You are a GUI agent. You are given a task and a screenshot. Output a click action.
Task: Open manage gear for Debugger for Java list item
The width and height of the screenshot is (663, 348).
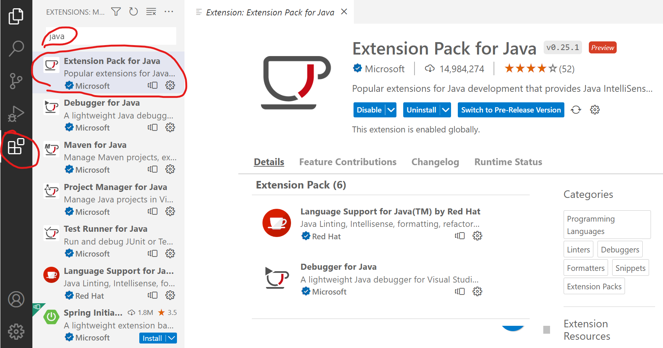(x=170, y=128)
